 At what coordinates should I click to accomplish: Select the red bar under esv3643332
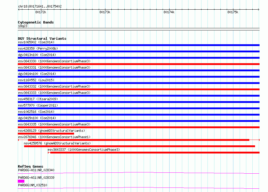(139, 89)
